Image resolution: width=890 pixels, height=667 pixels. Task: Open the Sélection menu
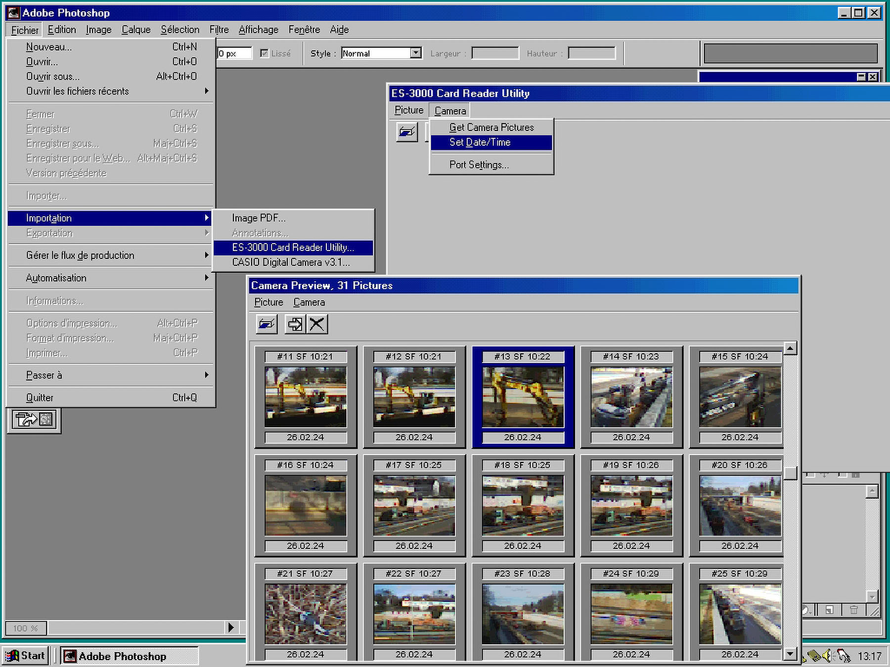180,30
